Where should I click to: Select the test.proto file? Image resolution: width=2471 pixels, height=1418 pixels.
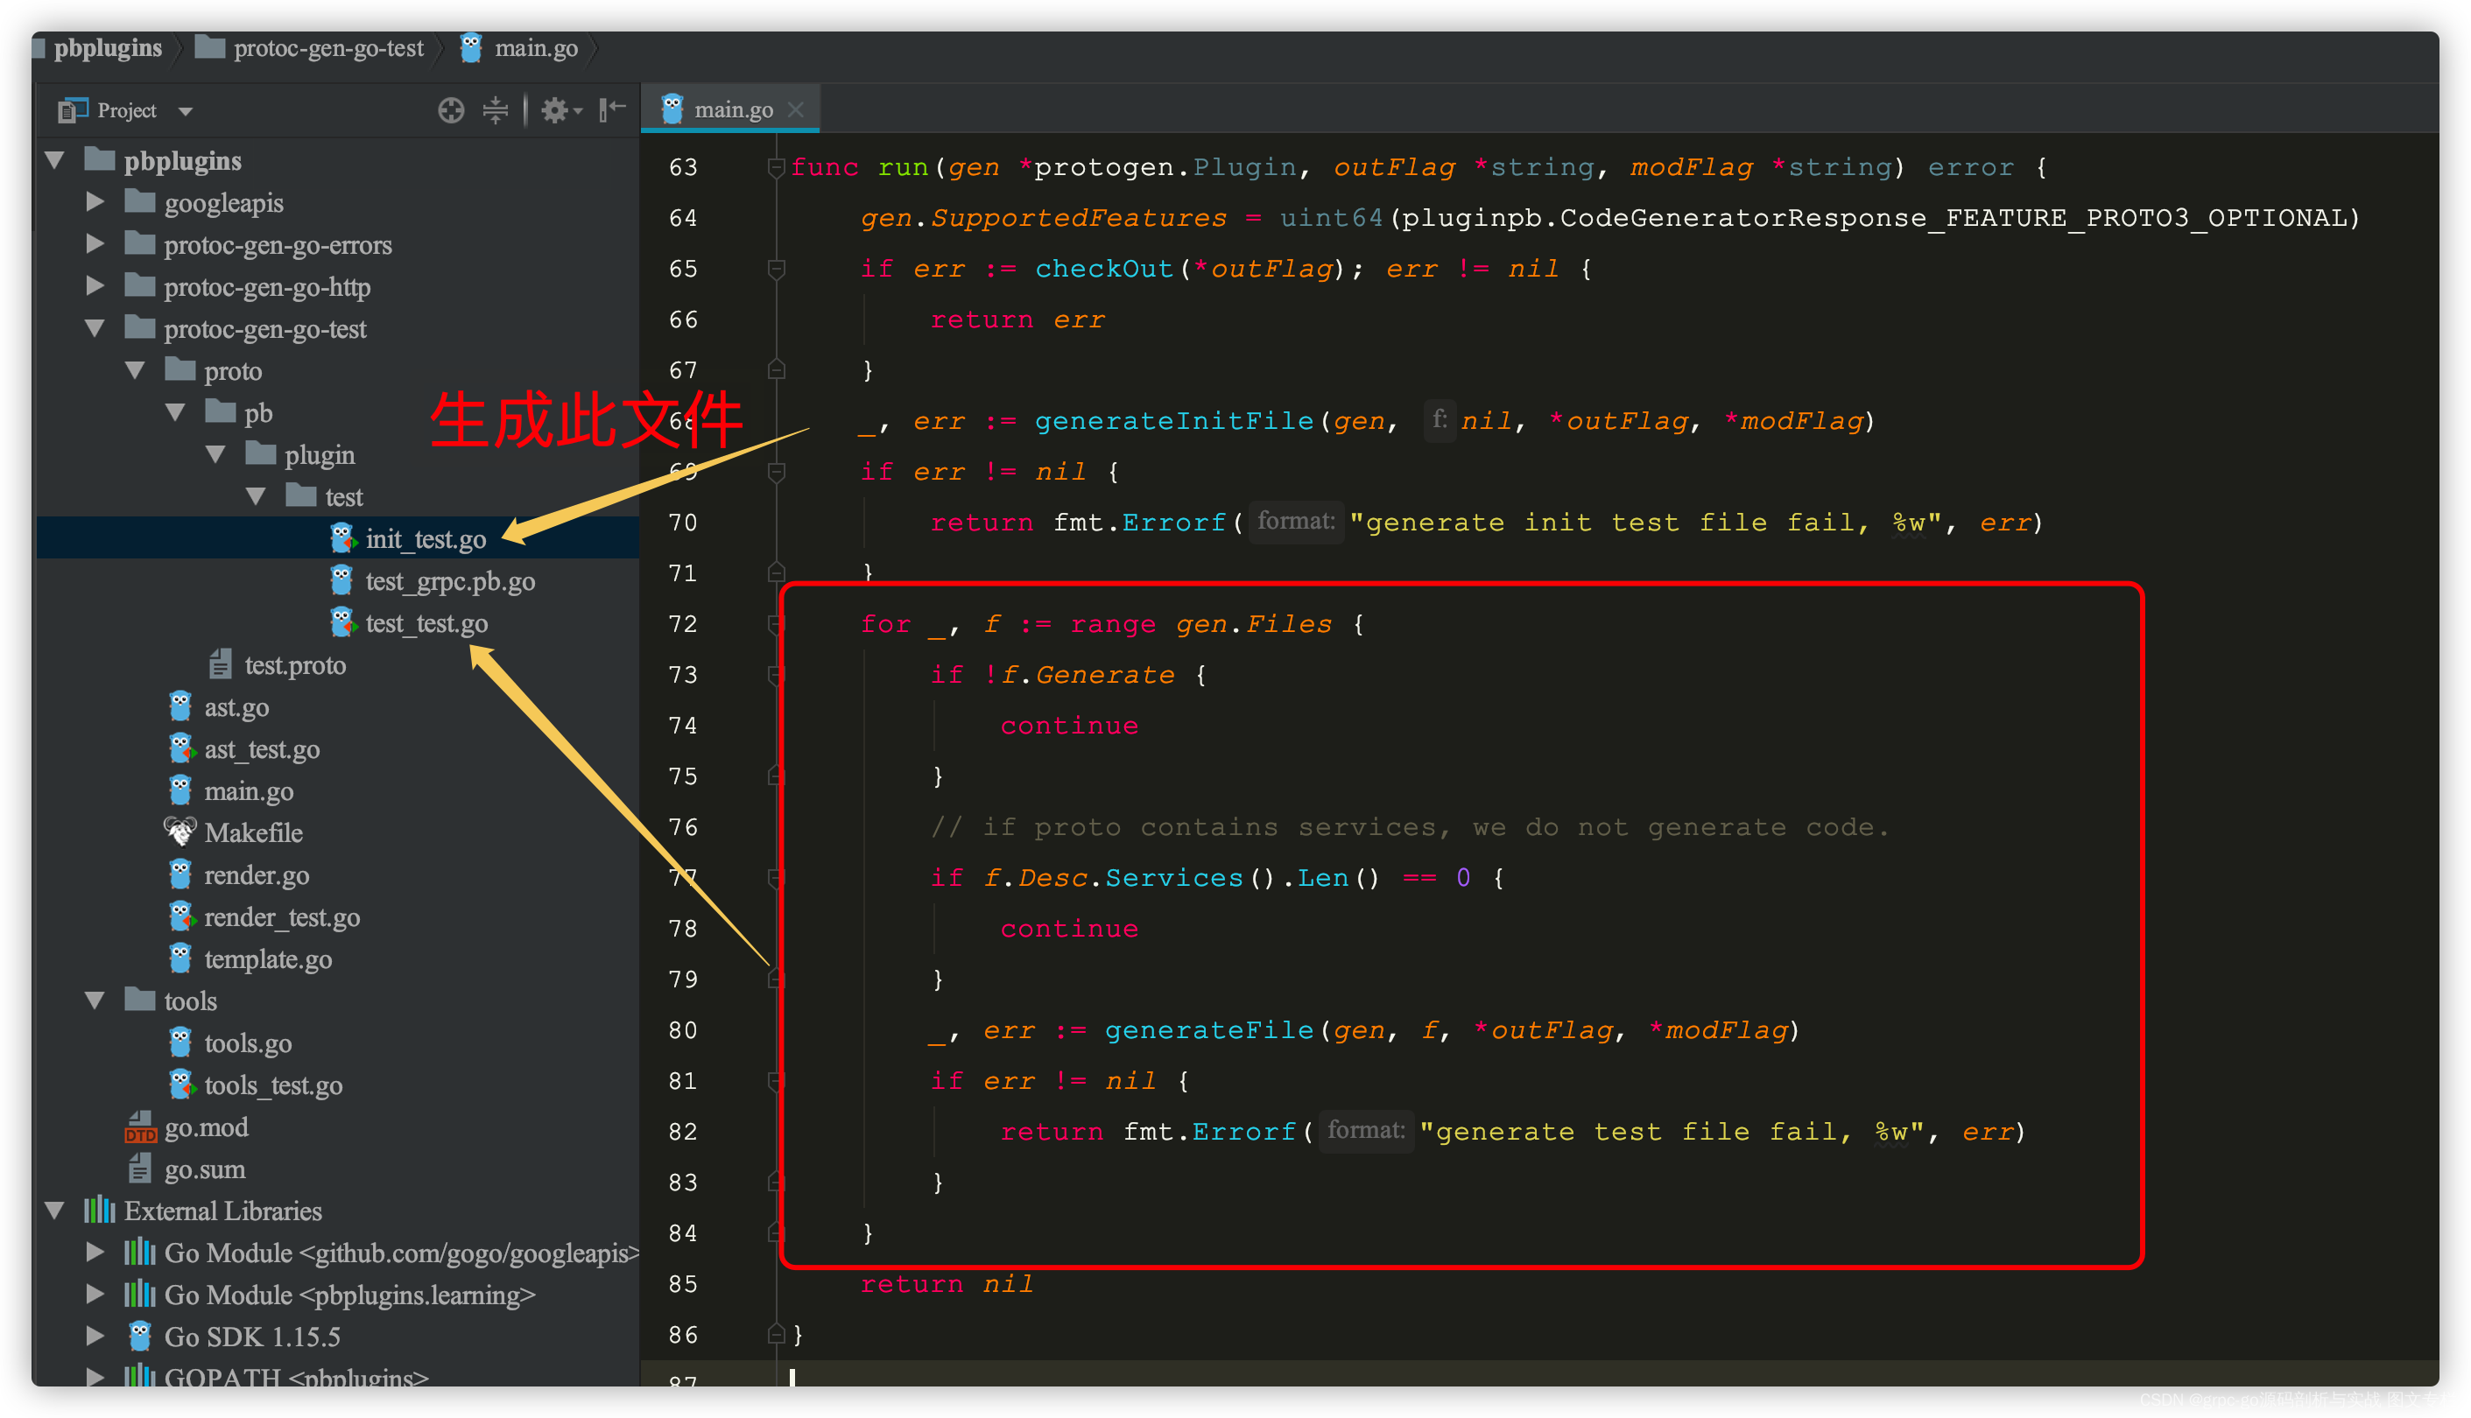(x=294, y=665)
